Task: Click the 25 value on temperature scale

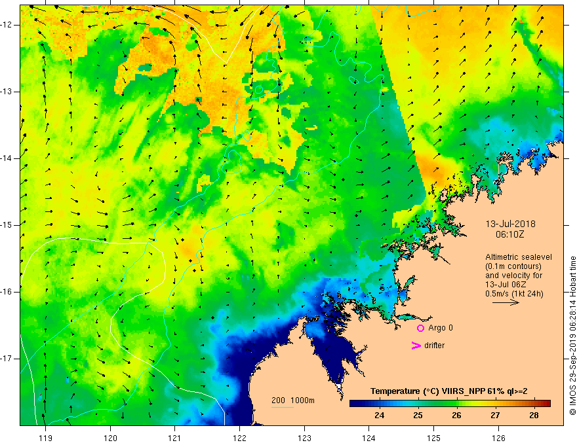Action: coord(418,416)
